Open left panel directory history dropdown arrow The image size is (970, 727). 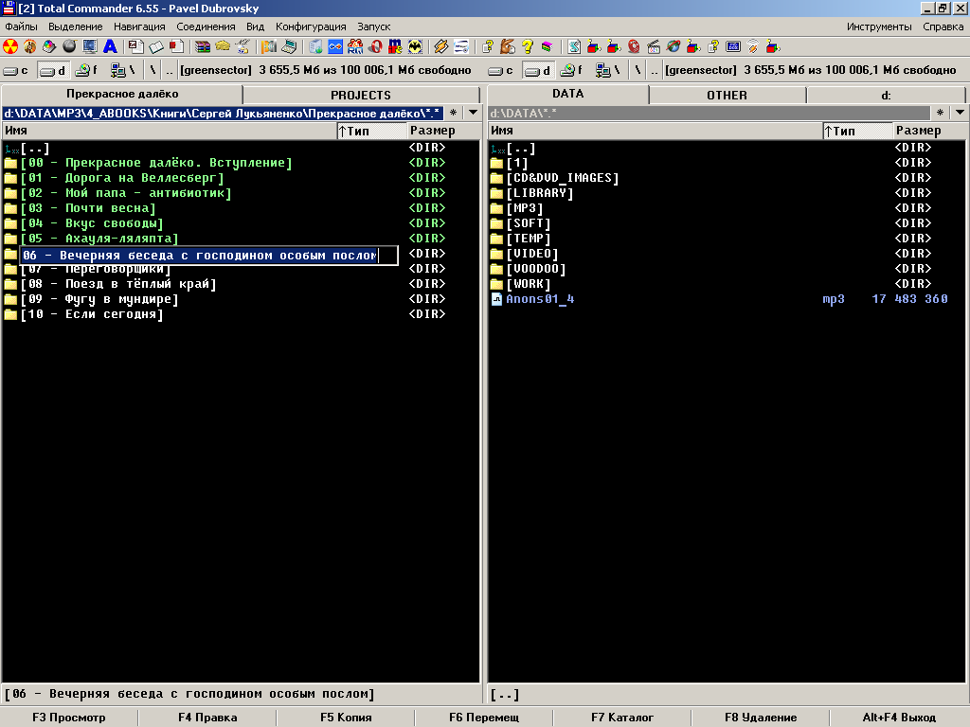coord(474,113)
